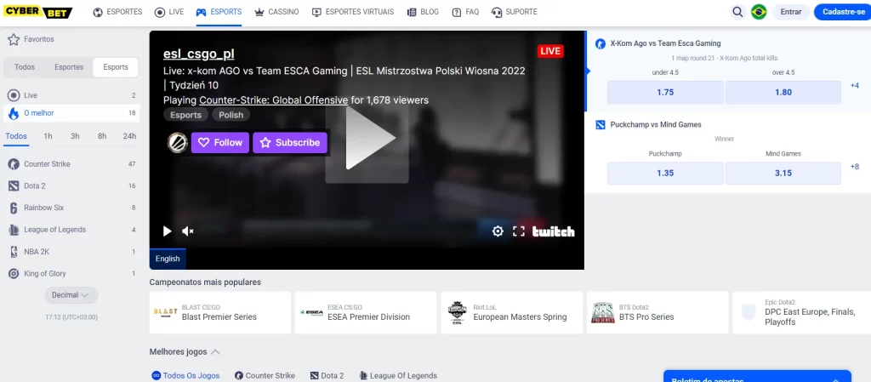Expand +4 more markets for X-Kom Ago
Screen dimensions: 871x382
[854, 86]
